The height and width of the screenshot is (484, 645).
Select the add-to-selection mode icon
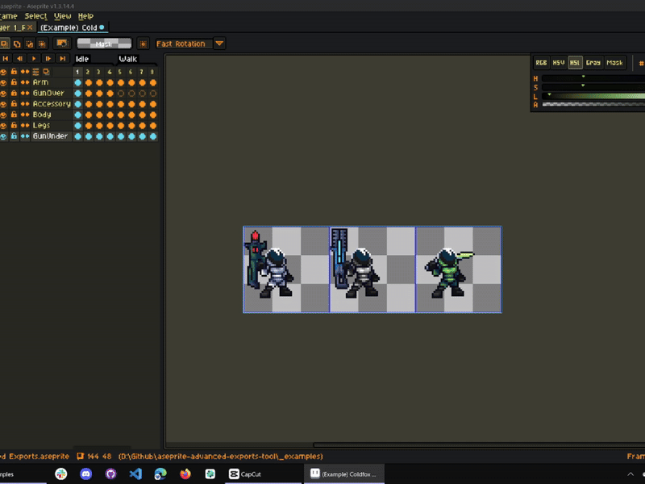pos(17,44)
